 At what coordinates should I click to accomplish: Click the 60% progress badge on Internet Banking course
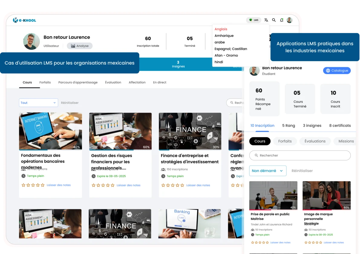pos(77,147)
